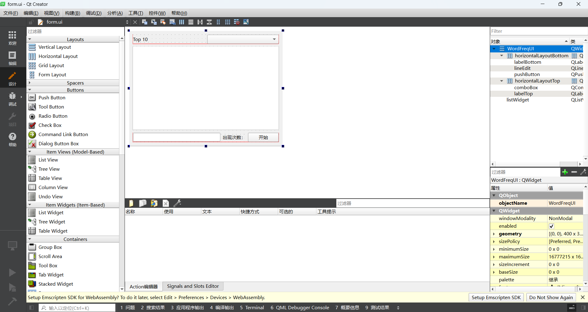The height and width of the screenshot is (312, 588).
Task: Add dynamic property with green plus
Action: point(565,172)
